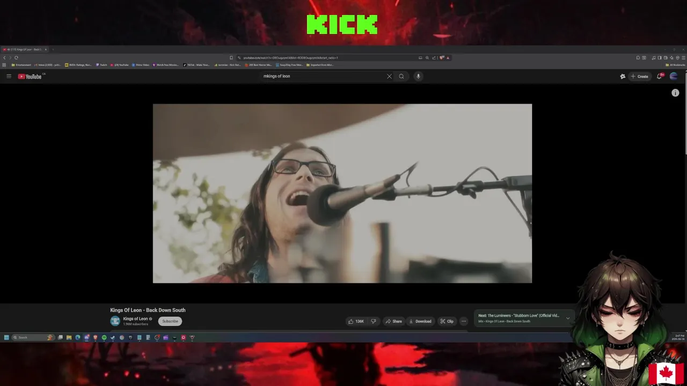Viewport: 687px width, 386px height.
Task: Open browser zoom magnifier icon
Action: pos(427,57)
